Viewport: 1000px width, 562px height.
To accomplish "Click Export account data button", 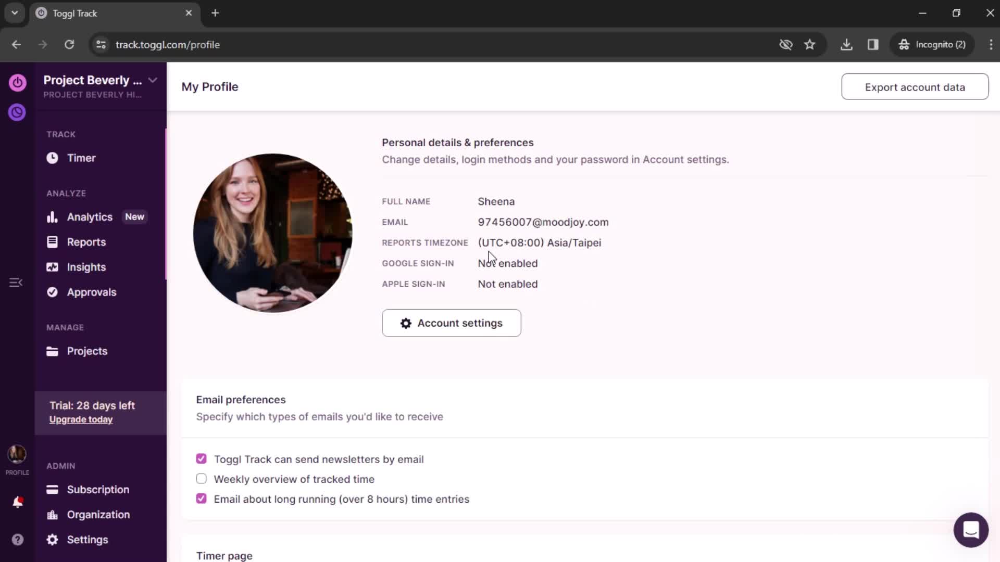I will (x=917, y=87).
